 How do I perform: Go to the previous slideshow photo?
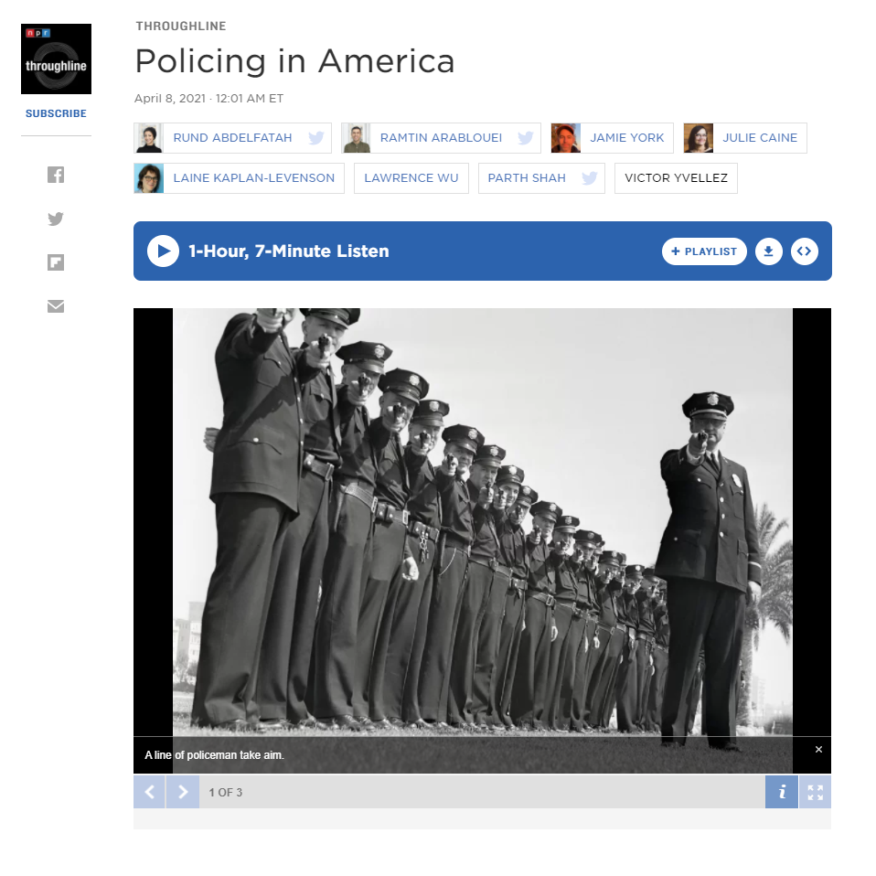149,792
